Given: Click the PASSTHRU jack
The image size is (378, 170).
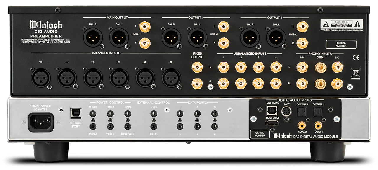Looking at the screenshot, I should 128,127.
